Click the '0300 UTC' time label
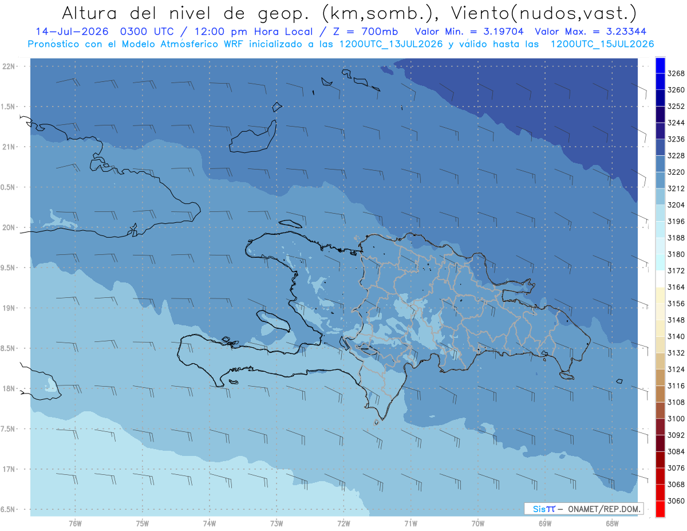 pyautogui.click(x=148, y=32)
